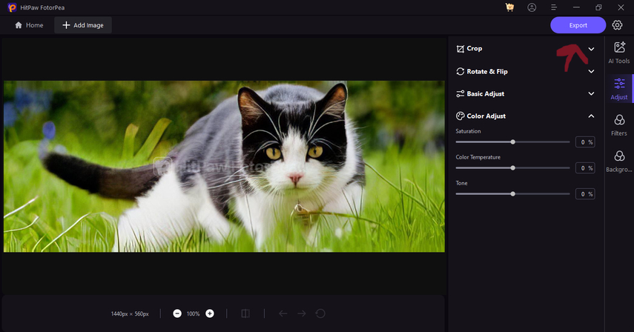Click the undo arrow icon

(283, 313)
